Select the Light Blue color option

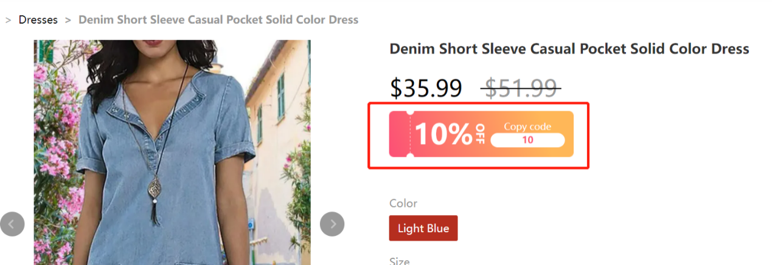point(423,229)
